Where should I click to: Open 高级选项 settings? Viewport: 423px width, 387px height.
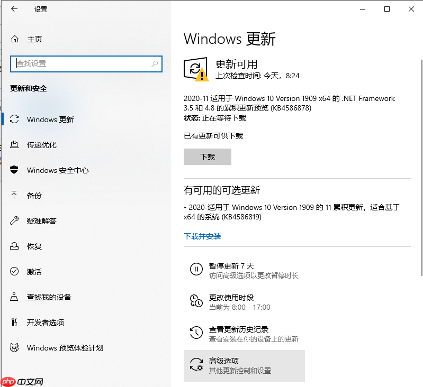pos(244,366)
